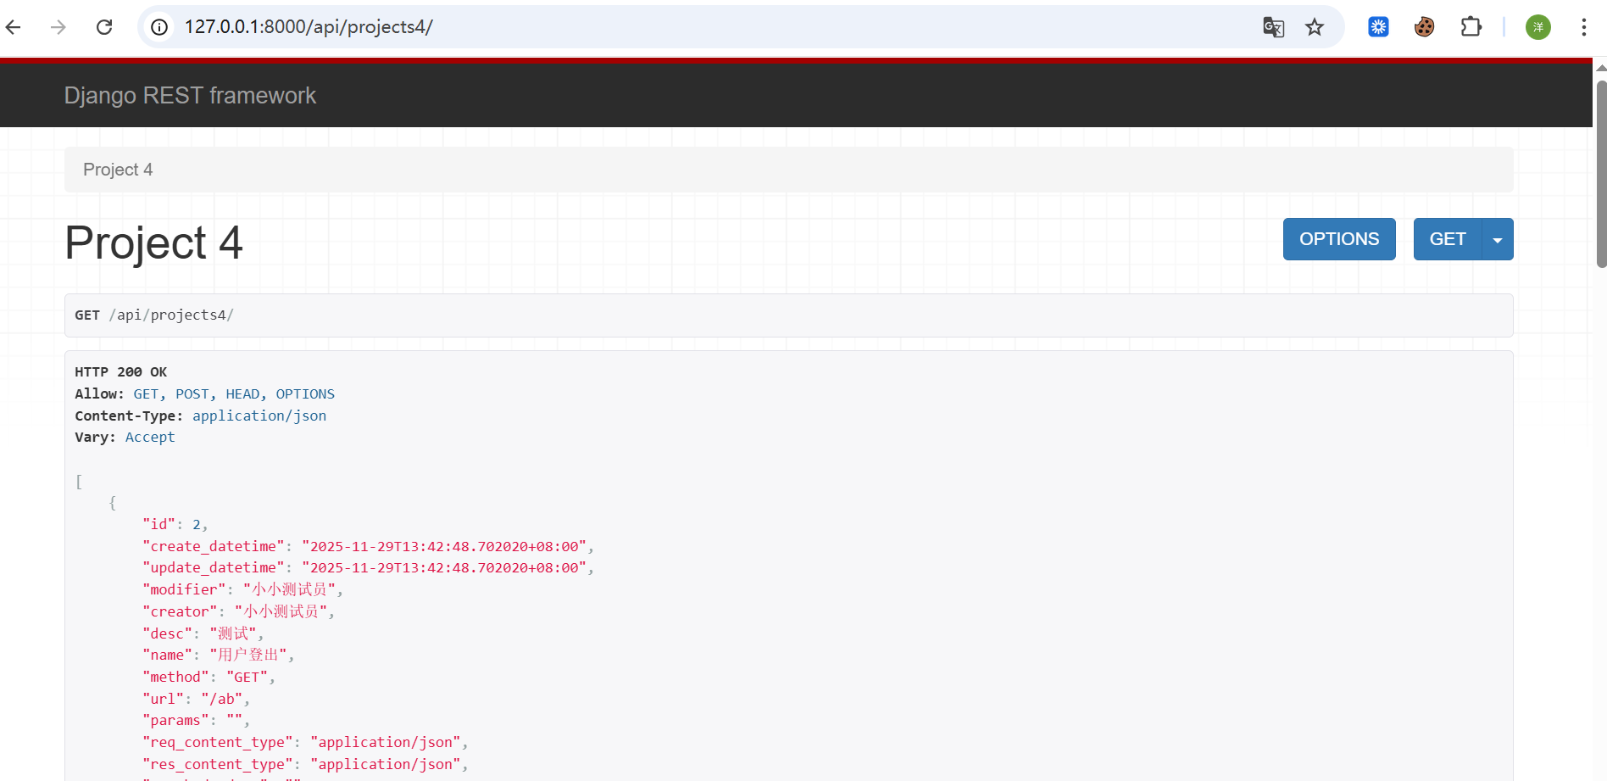
Task: Select the creator value '小小测试员'
Action: (x=281, y=611)
